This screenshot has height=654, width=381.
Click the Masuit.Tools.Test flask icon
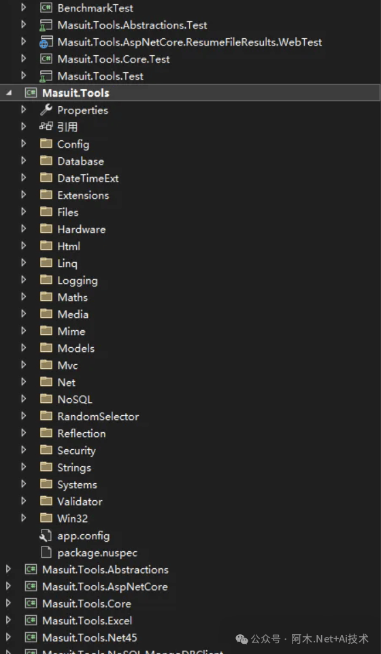coord(46,76)
